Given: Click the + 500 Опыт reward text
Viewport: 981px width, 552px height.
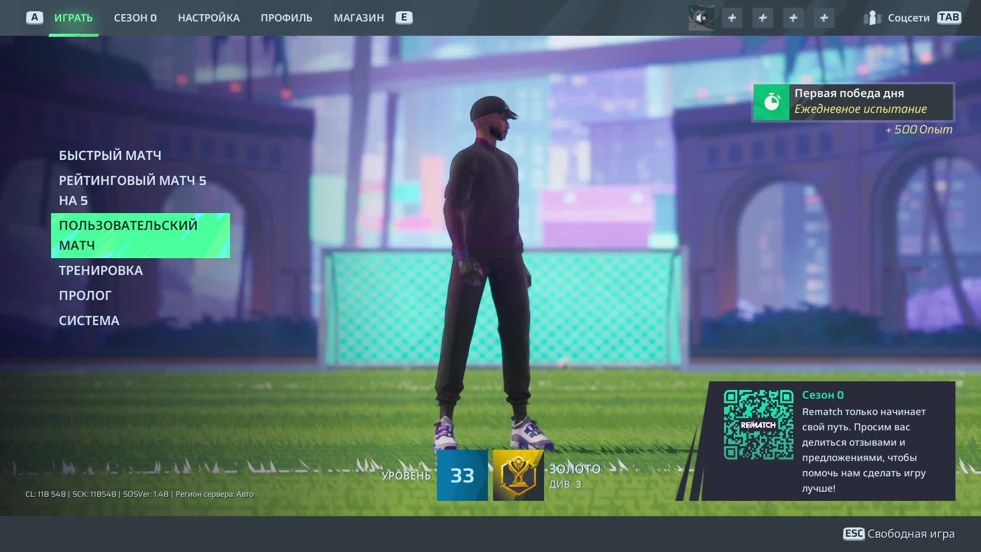Looking at the screenshot, I should point(919,130).
